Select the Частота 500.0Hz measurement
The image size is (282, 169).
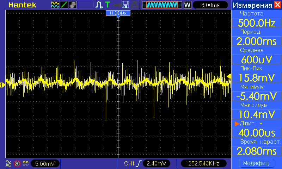pos(256,23)
